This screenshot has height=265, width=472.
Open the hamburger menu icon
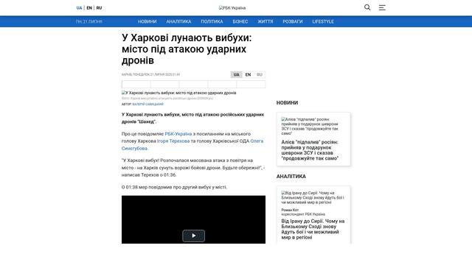(382, 8)
